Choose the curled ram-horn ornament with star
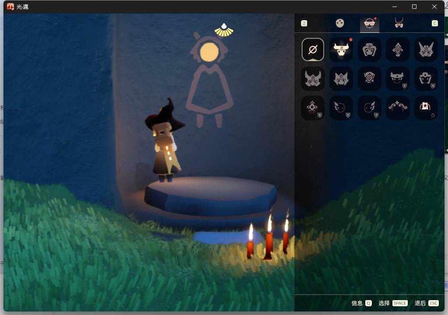 point(397,108)
